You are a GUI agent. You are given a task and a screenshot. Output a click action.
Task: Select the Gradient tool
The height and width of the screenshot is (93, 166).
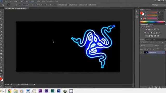[x=1, y=48]
